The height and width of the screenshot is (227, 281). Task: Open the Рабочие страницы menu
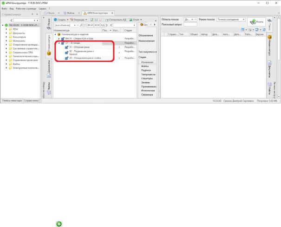click(26, 8)
